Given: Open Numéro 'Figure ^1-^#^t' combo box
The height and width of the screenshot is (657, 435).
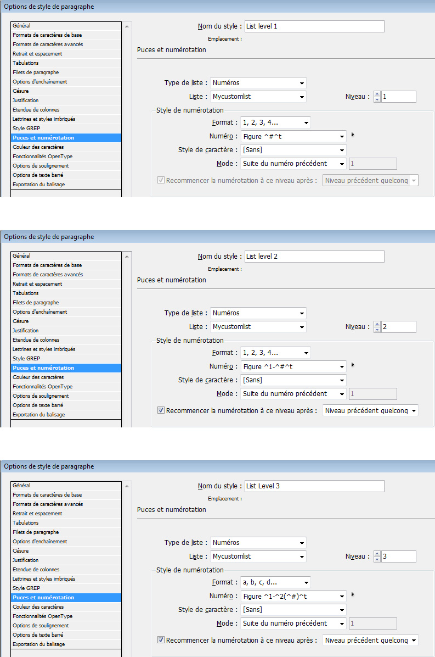Looking at the screenshot, I should coord(293,366).
